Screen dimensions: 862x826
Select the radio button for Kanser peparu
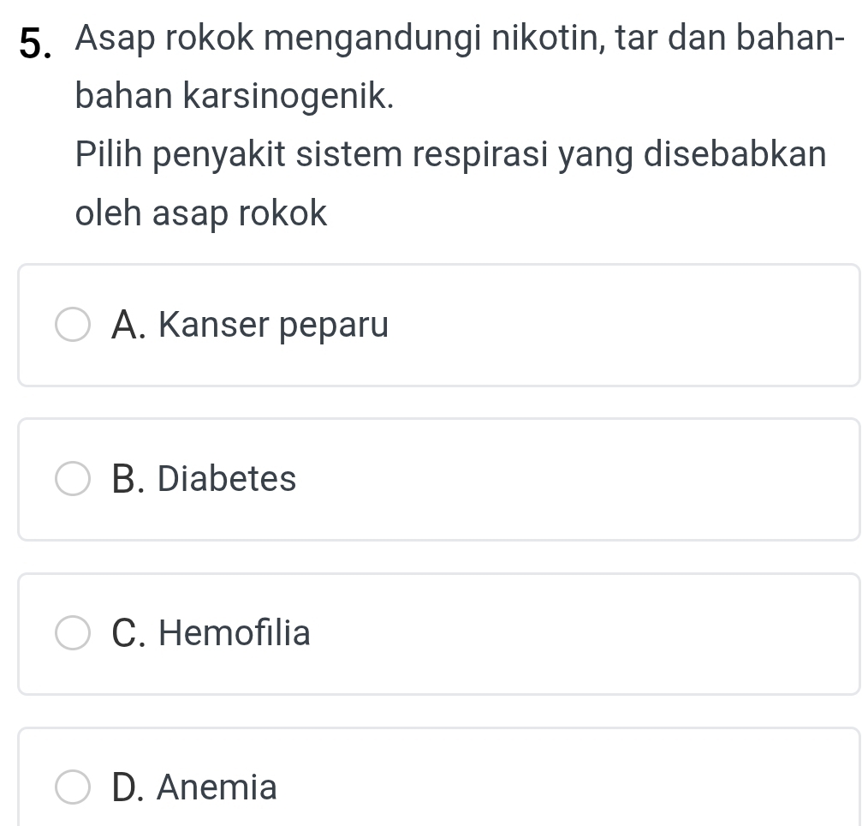point(73,326)
